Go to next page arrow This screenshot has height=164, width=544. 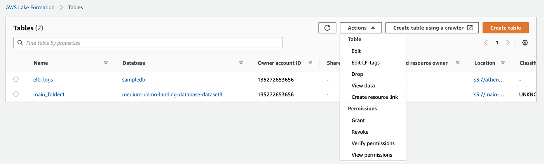[x=508, y=43]
